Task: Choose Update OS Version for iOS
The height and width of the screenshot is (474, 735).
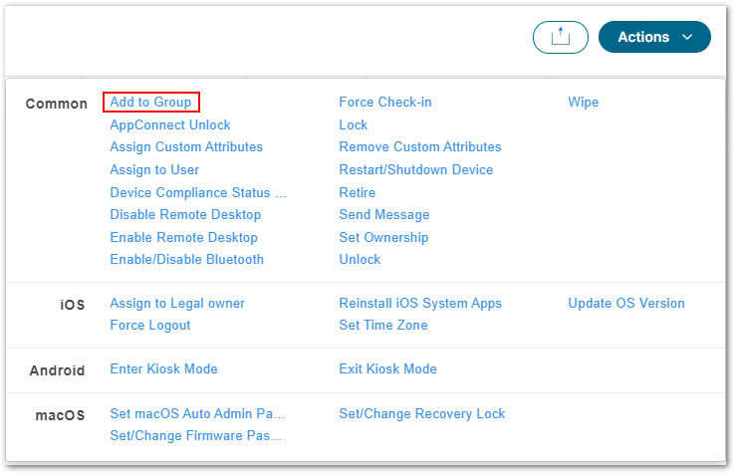Action: [626, 303]
